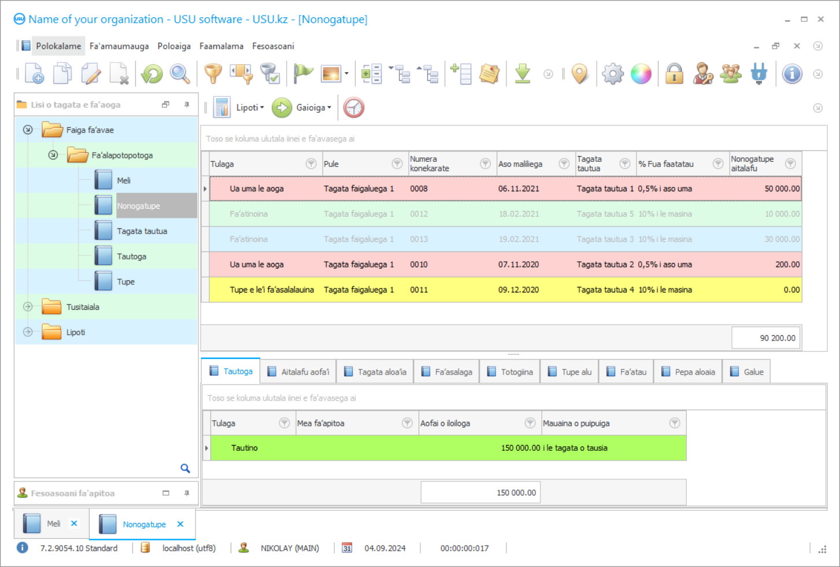
Task: Open the Poloaiga menu
Action: pos(174,46)
